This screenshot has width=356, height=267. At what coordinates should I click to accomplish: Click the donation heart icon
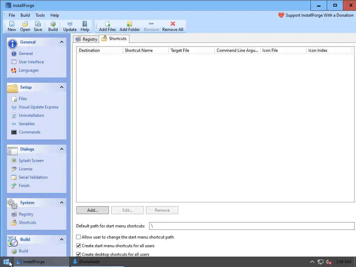pos(281,15)
